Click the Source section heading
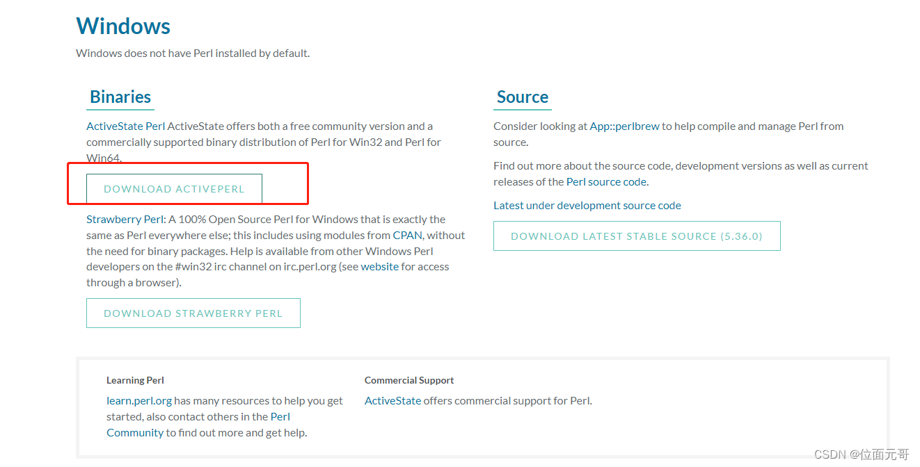Screen dimensions: 920x467 point(523,97)
